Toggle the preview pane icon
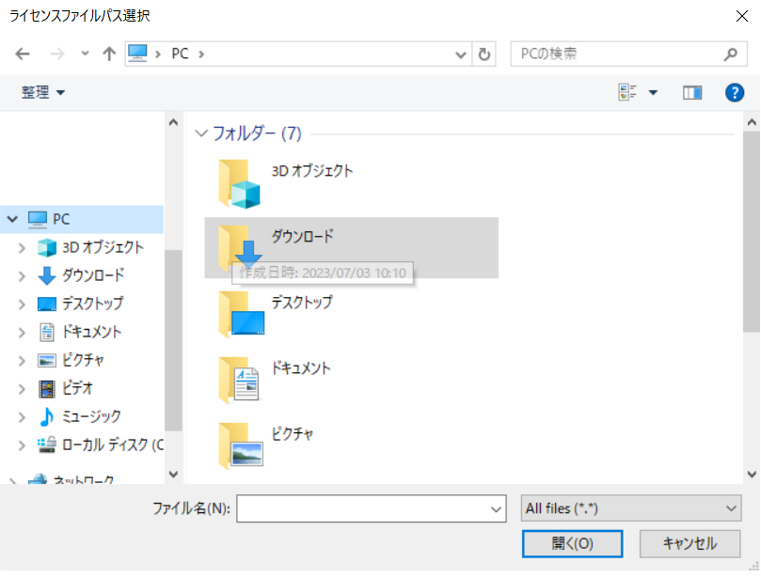This screenshot has height=577, width=761. 692,92
